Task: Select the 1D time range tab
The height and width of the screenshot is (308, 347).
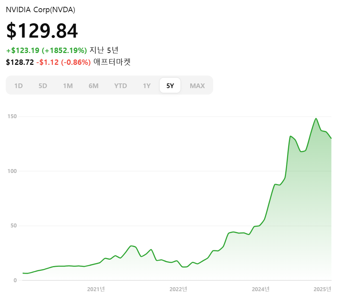Action: pyautogui.click(x=19, y=86)
